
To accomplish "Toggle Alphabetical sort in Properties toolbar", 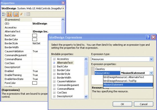I will (x=9, y=14).
